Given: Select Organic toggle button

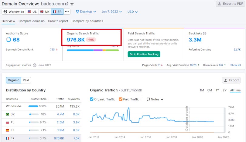Looking at the screenshot, I should tap(13, 80).
